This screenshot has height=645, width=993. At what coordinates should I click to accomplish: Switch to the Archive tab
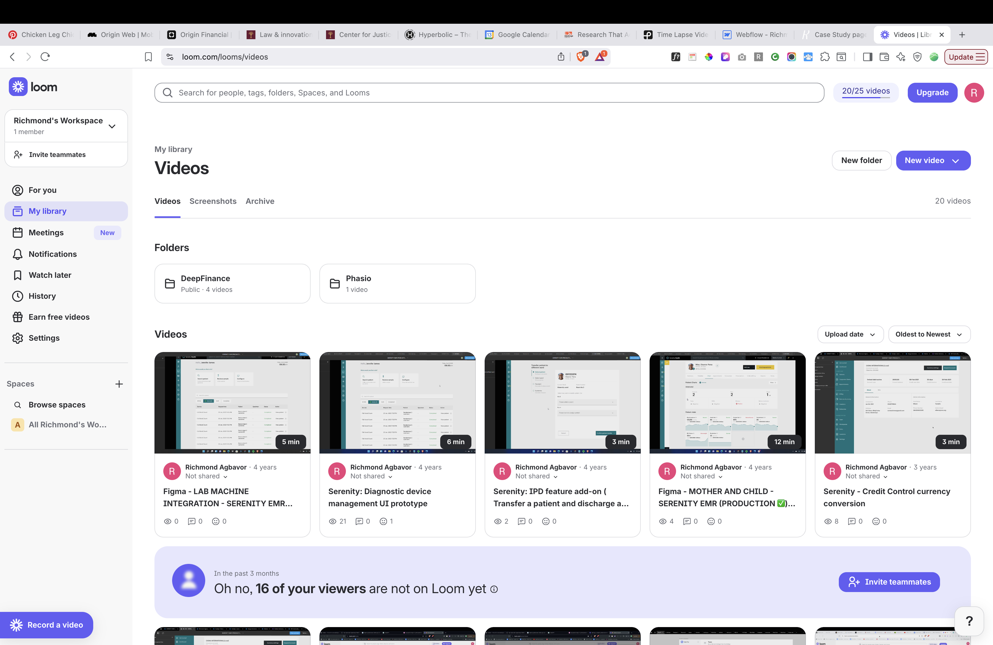pos(260,201)
